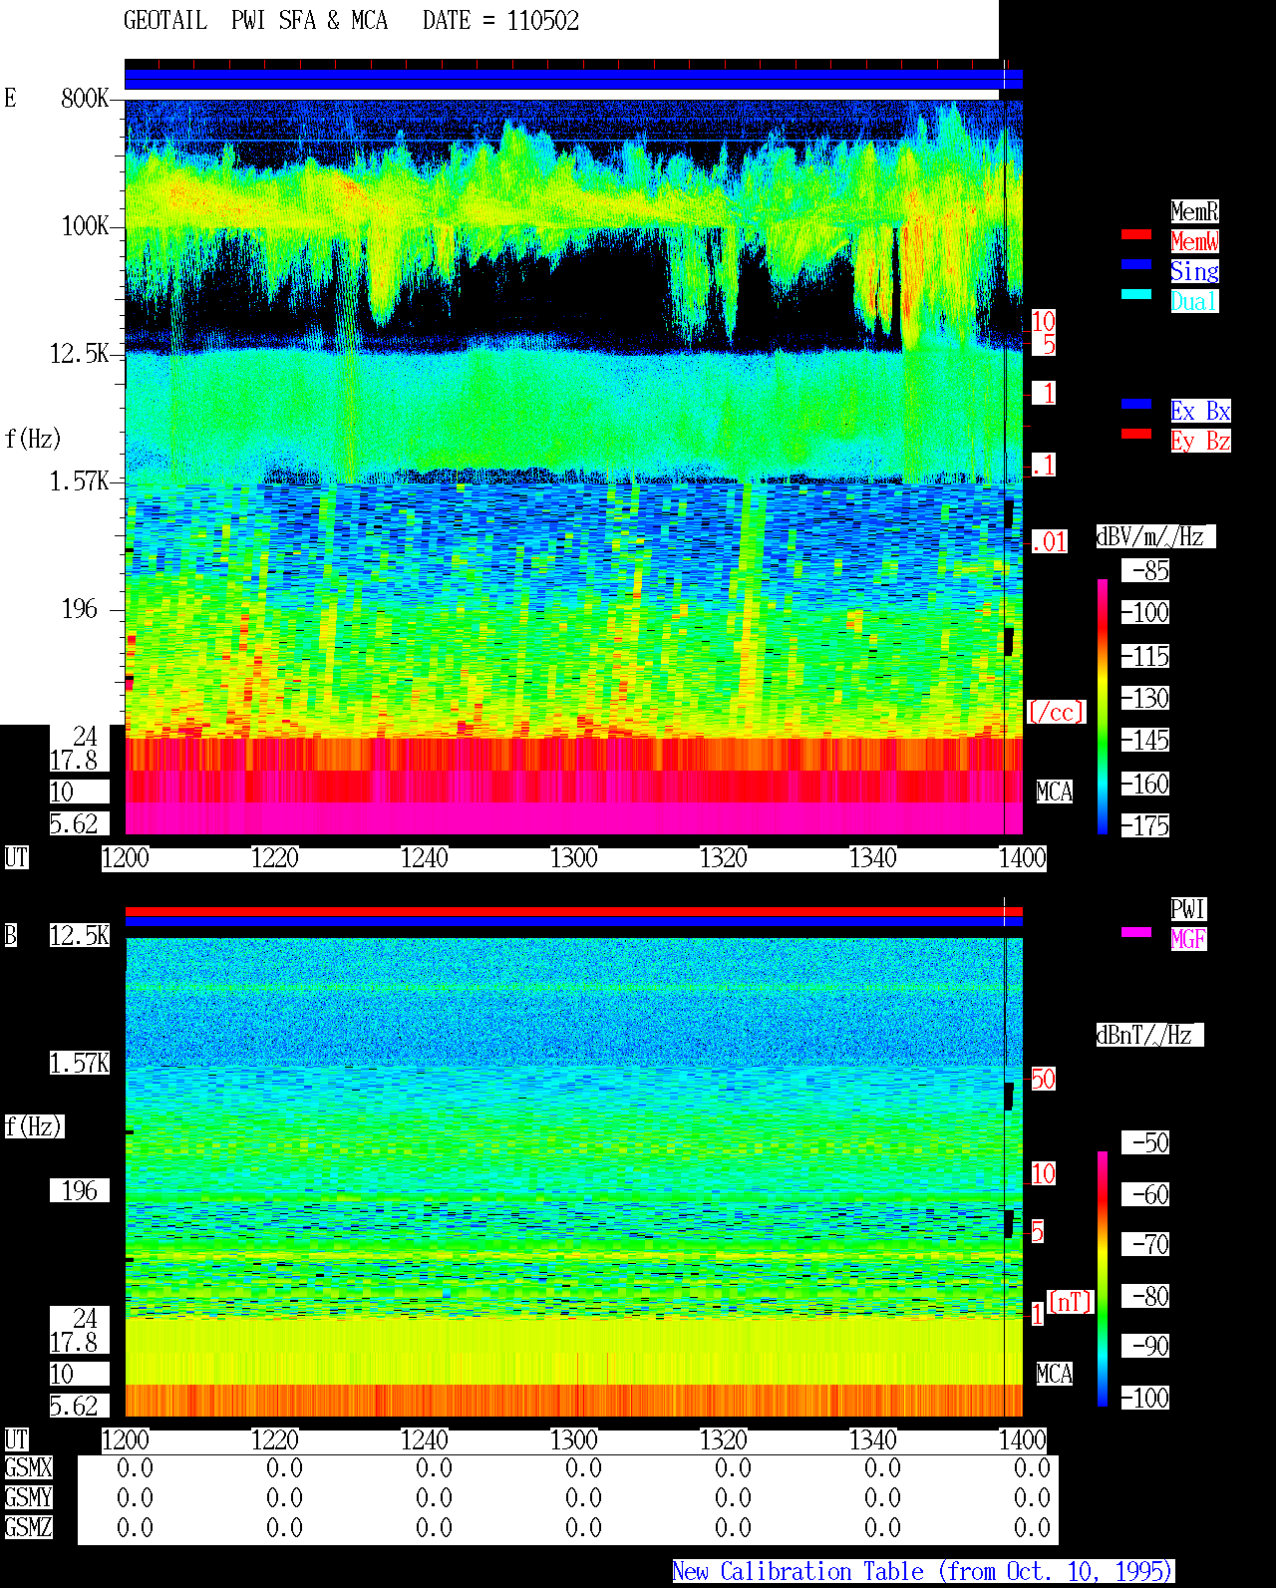Click the PWI legend label
This screenshot has height=1588, width=1276.
click(1188, 909)
